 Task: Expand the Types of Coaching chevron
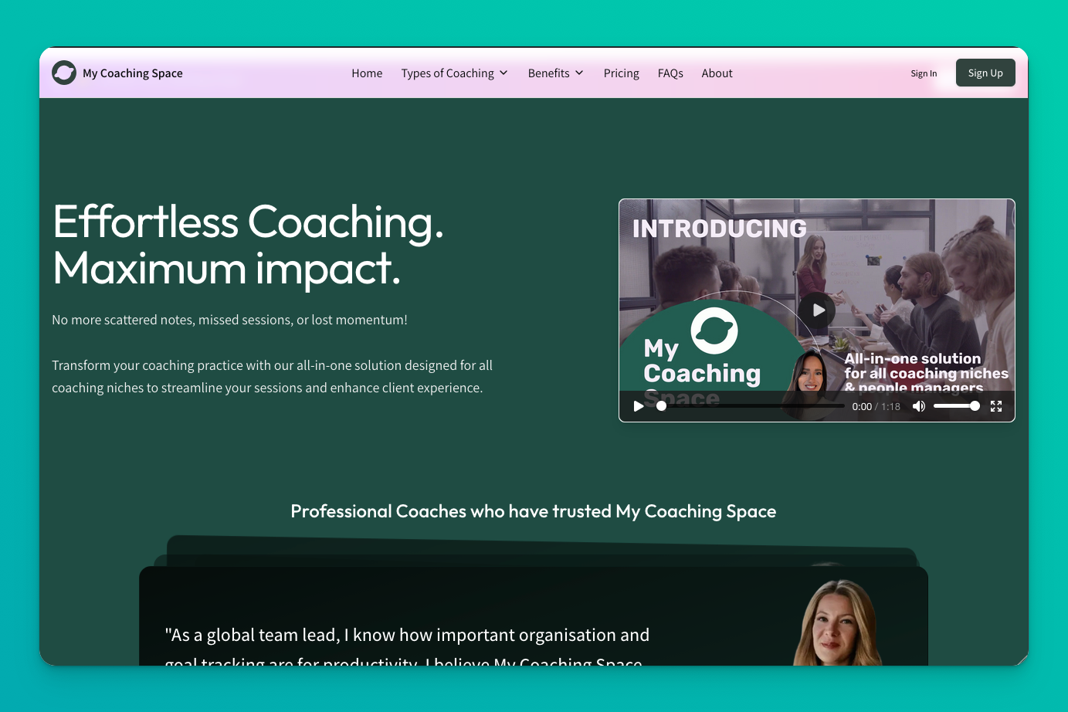[x=503, y=73]
